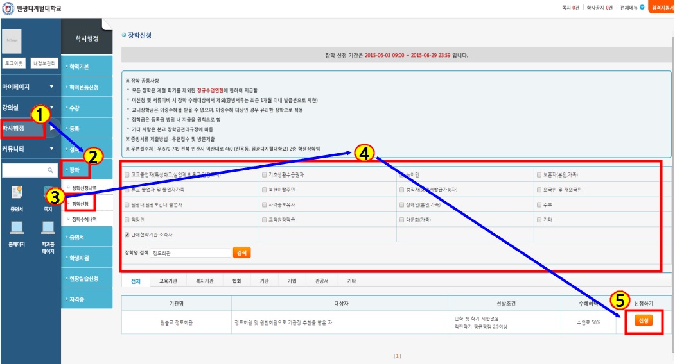Click the 신청 button for 원불교 정토회관
Screen dimensions: 675x364
coord(643,320)
